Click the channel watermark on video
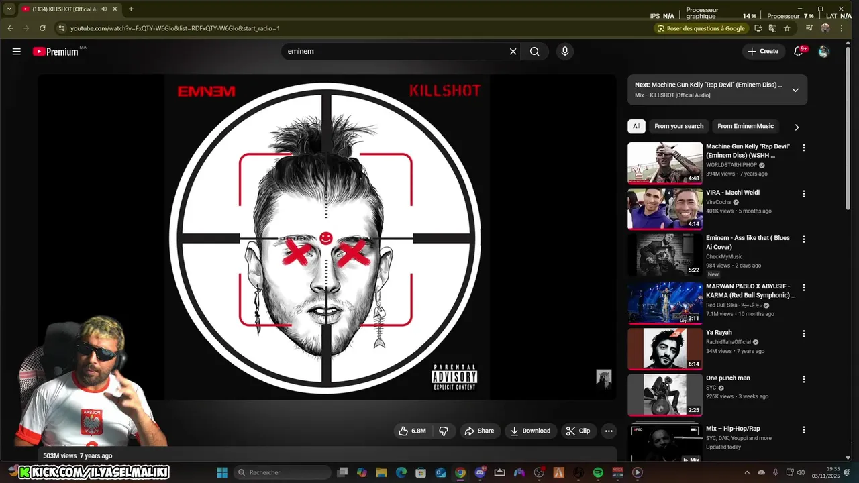This screenshot has height=483, width=859. 604,379
